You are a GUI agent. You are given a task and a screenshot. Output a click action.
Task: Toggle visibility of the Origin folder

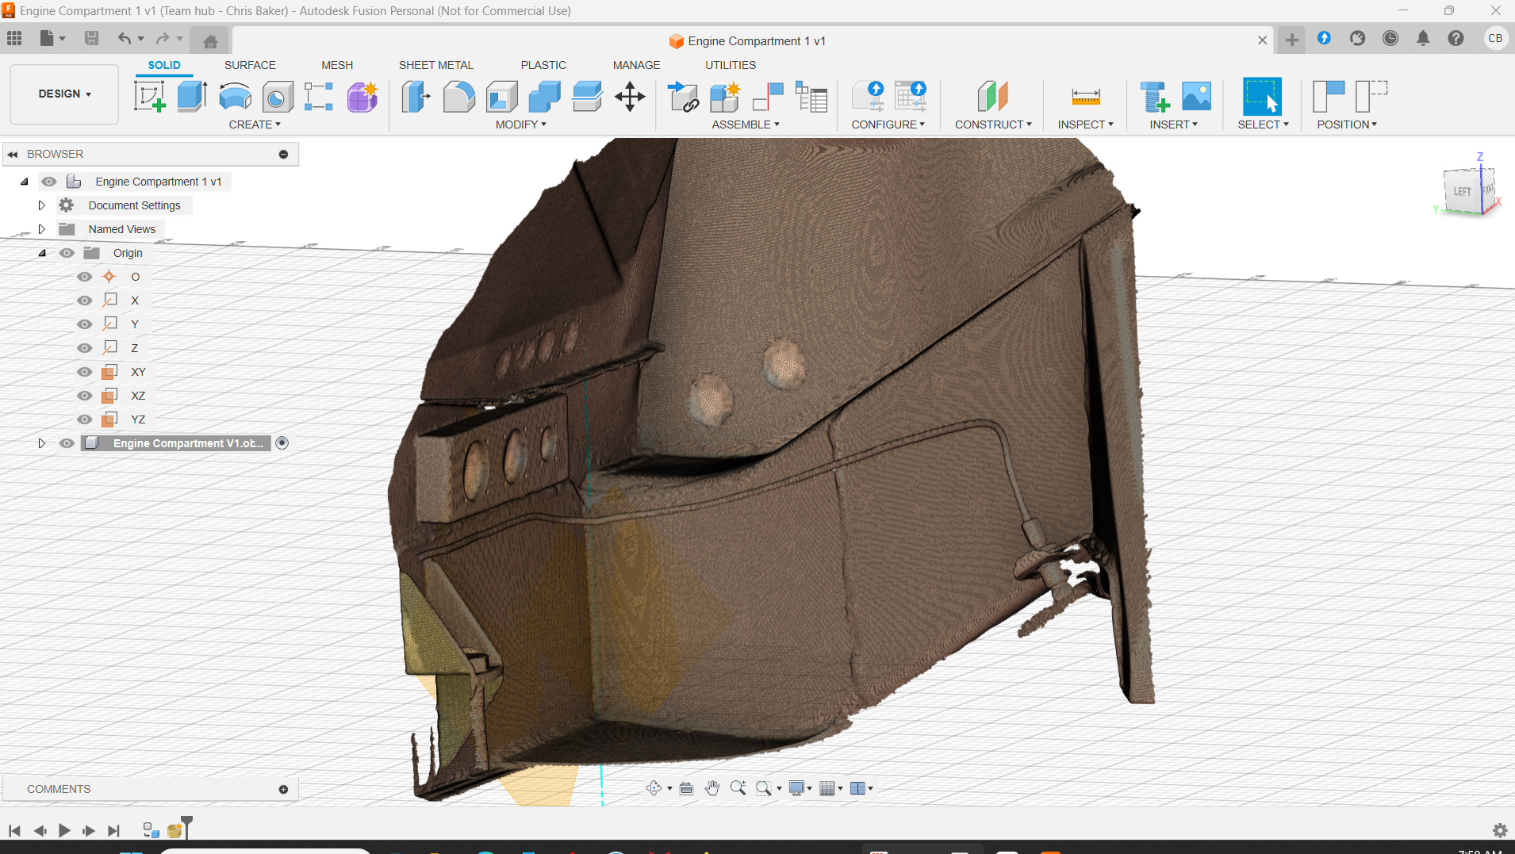point(67,253)
